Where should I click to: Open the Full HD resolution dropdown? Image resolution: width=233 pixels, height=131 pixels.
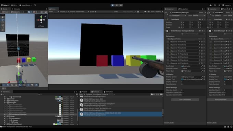[79, 12]
